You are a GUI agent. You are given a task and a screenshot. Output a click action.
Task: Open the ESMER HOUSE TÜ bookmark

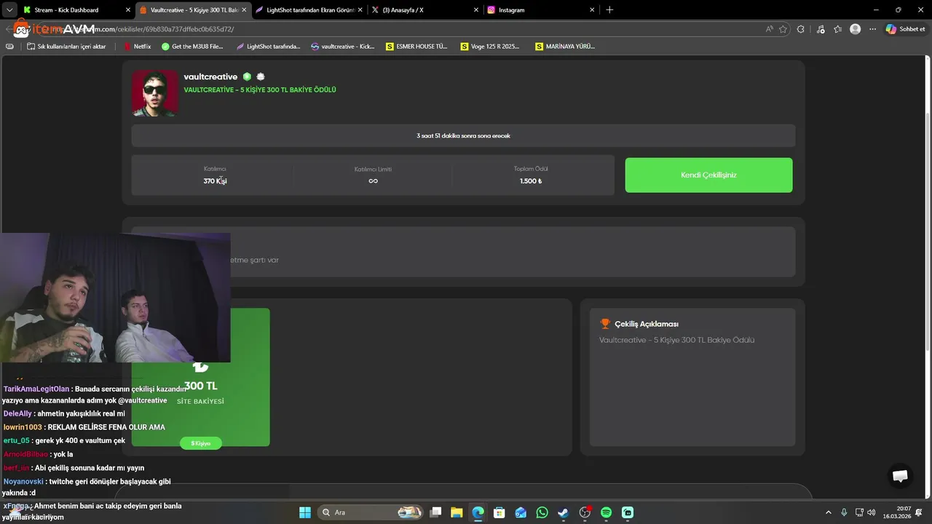pos(417,47)
